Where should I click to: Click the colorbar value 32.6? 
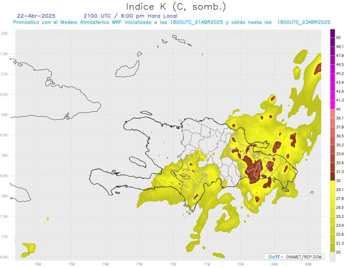340,163
